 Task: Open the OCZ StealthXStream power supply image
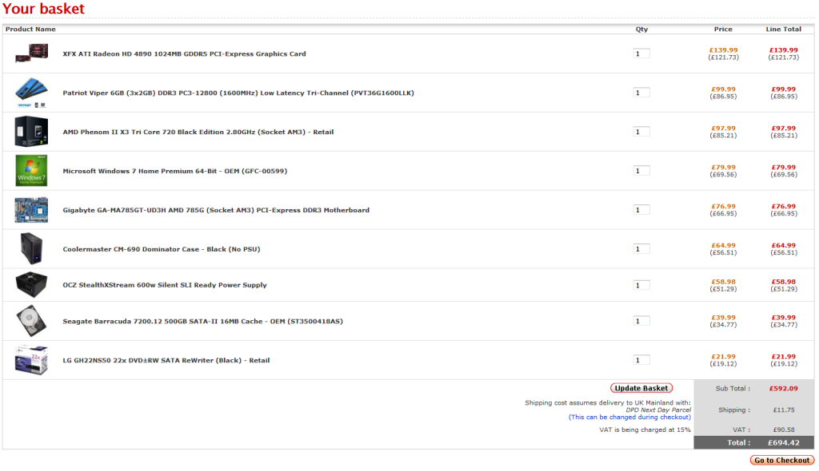click(31, 285)
